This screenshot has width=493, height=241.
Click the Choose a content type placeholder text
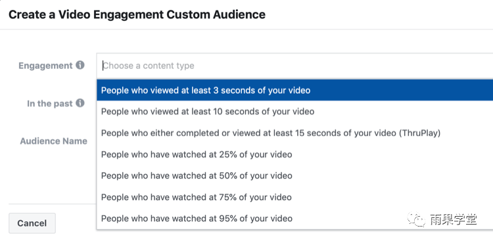tap(149, 66)
